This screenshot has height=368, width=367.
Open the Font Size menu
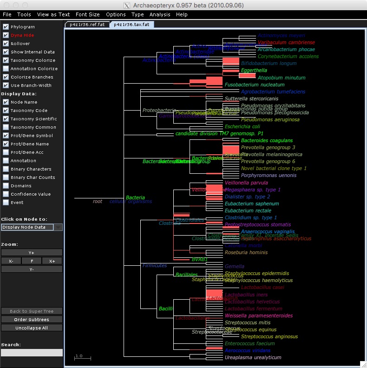point(87,14)
